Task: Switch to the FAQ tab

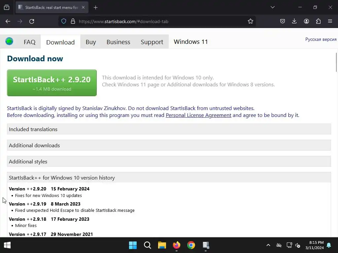Action: pyautogui.click(x=29, y=42)
